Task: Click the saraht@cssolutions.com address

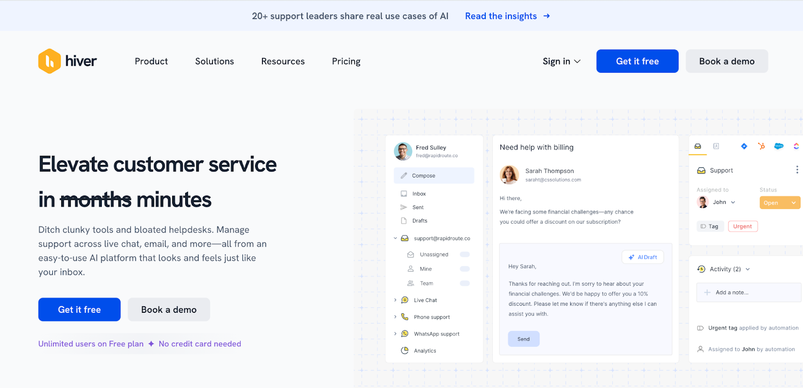Action: click(553, 180)
